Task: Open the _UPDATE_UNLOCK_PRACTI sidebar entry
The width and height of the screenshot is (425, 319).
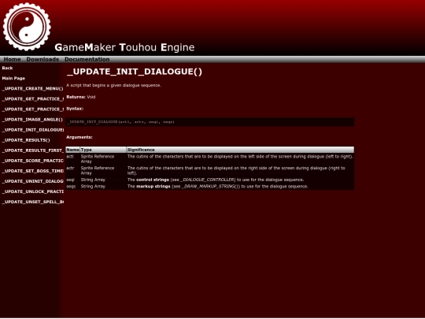Action: (x=33, y=191)
